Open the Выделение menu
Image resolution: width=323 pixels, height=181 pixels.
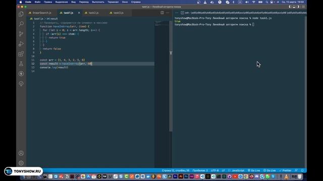pos(62,2)
